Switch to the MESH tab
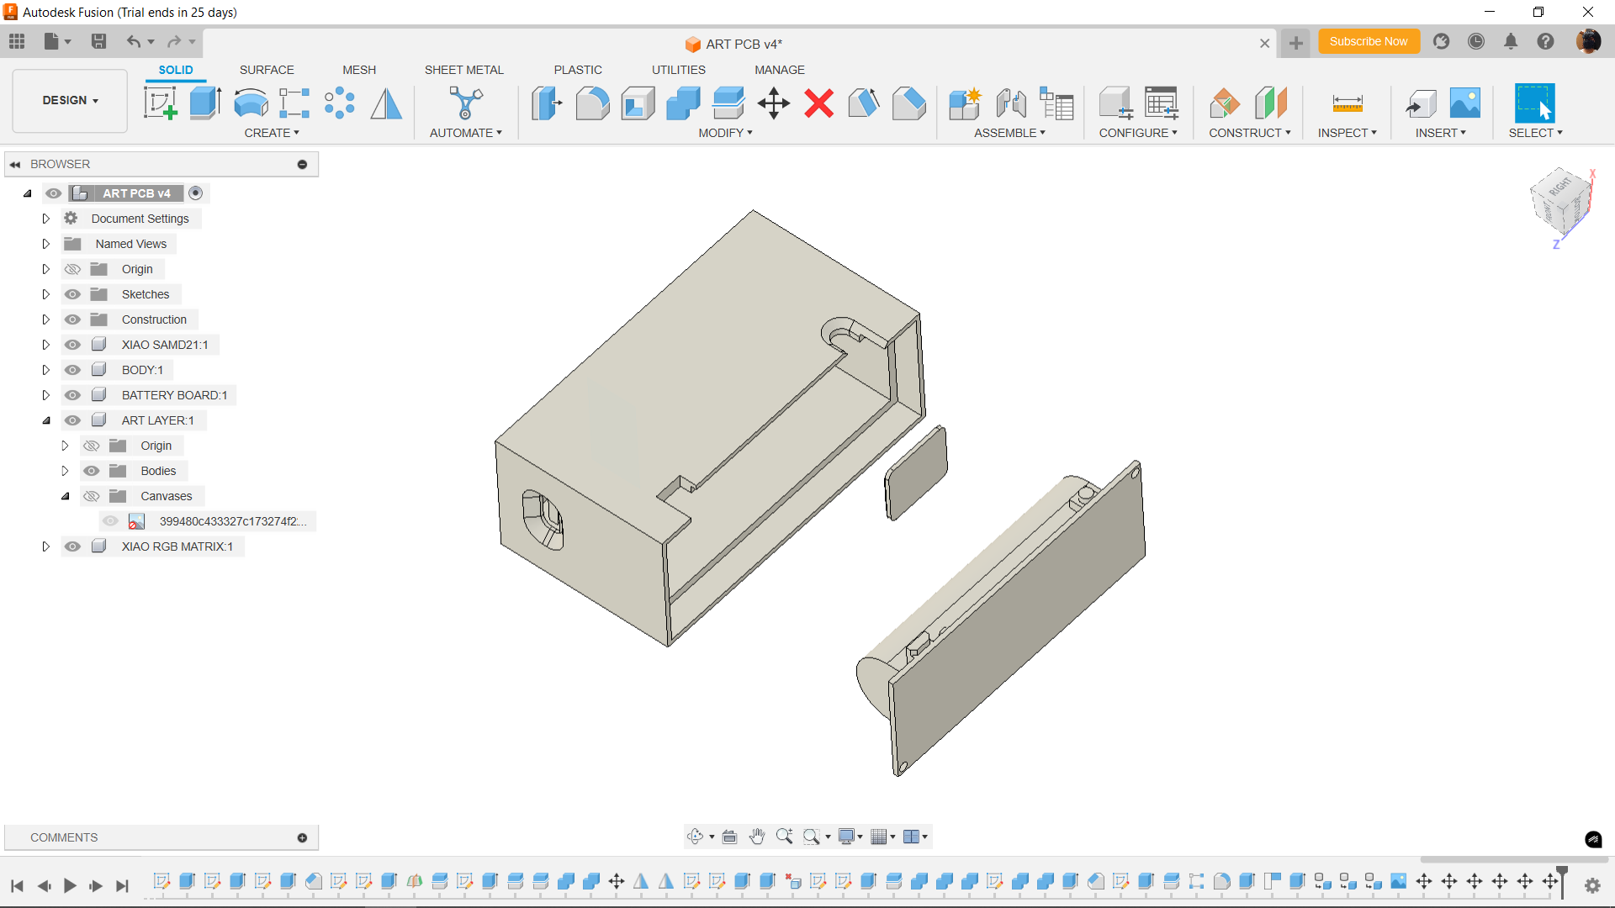The height and width of the screenshot is (908, 1615). point(359,70)
